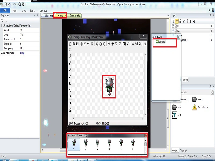Open the quick access toolbar dropdown
The height and width of the screenshot is (161, 215).
click(x=26, y=4)
